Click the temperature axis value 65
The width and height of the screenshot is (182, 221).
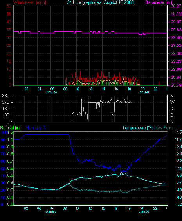(179, 175)
